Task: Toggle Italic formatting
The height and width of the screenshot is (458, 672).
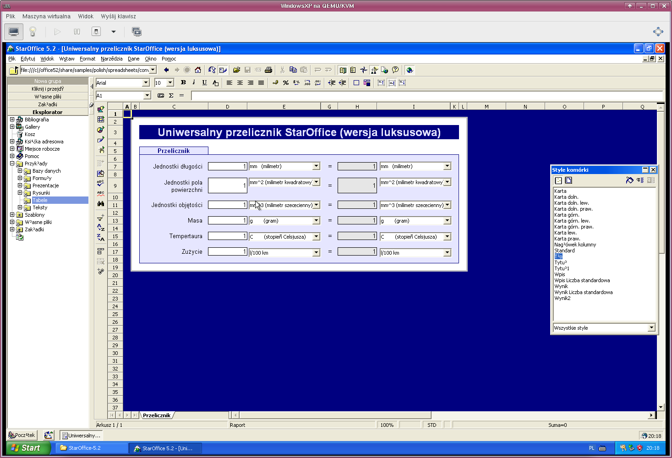Action: tap(194, 83)
